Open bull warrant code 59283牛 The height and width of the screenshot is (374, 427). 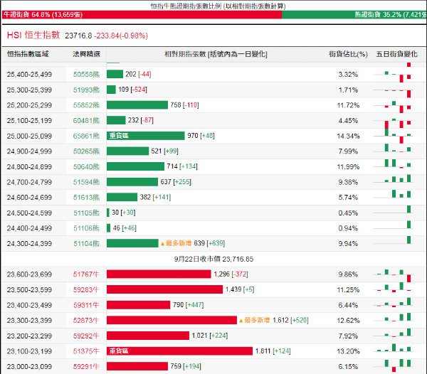(x=86, y=289)
